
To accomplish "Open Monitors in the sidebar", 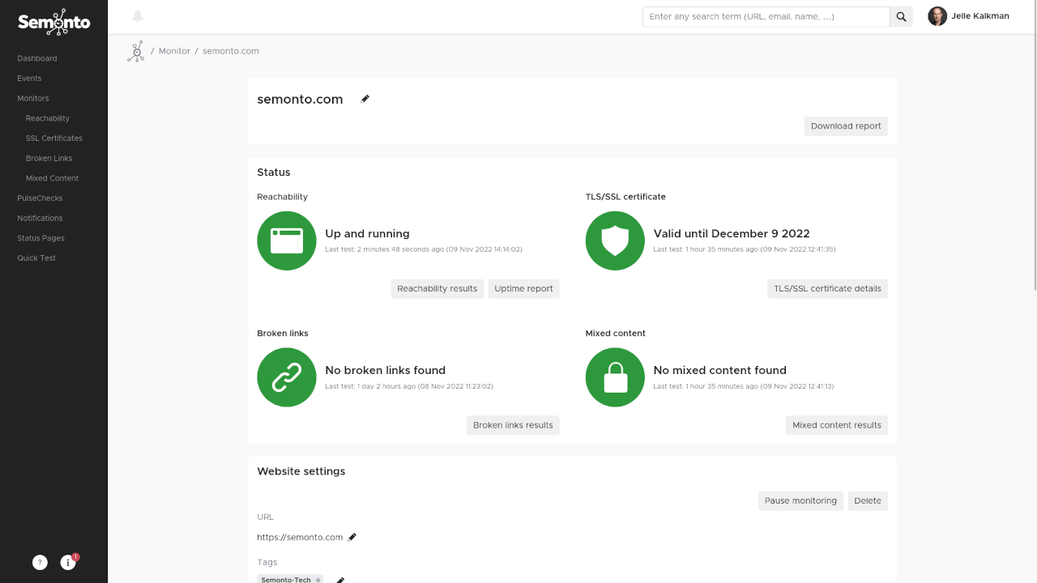I will point(33,98).
